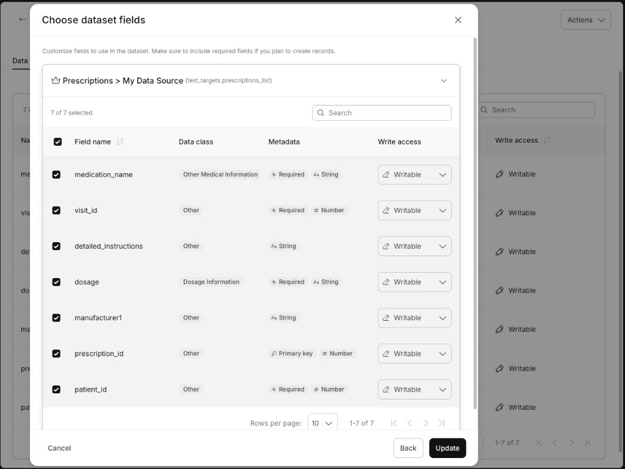The width and height of the screenshot is (625, 469).
Task: Click the Data class column header
Action: point(196,141)
